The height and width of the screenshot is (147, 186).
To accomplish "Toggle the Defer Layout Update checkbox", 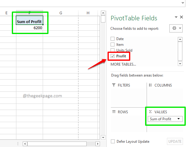I will click(x=113, y=141).
